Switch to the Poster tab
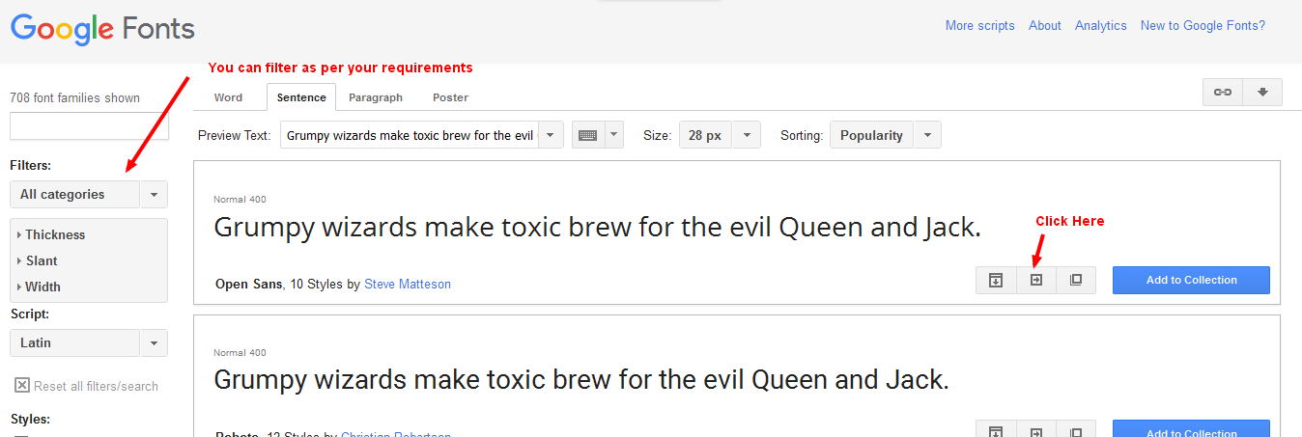Screen dimensions: 1302x437 [x=450, y=97]
